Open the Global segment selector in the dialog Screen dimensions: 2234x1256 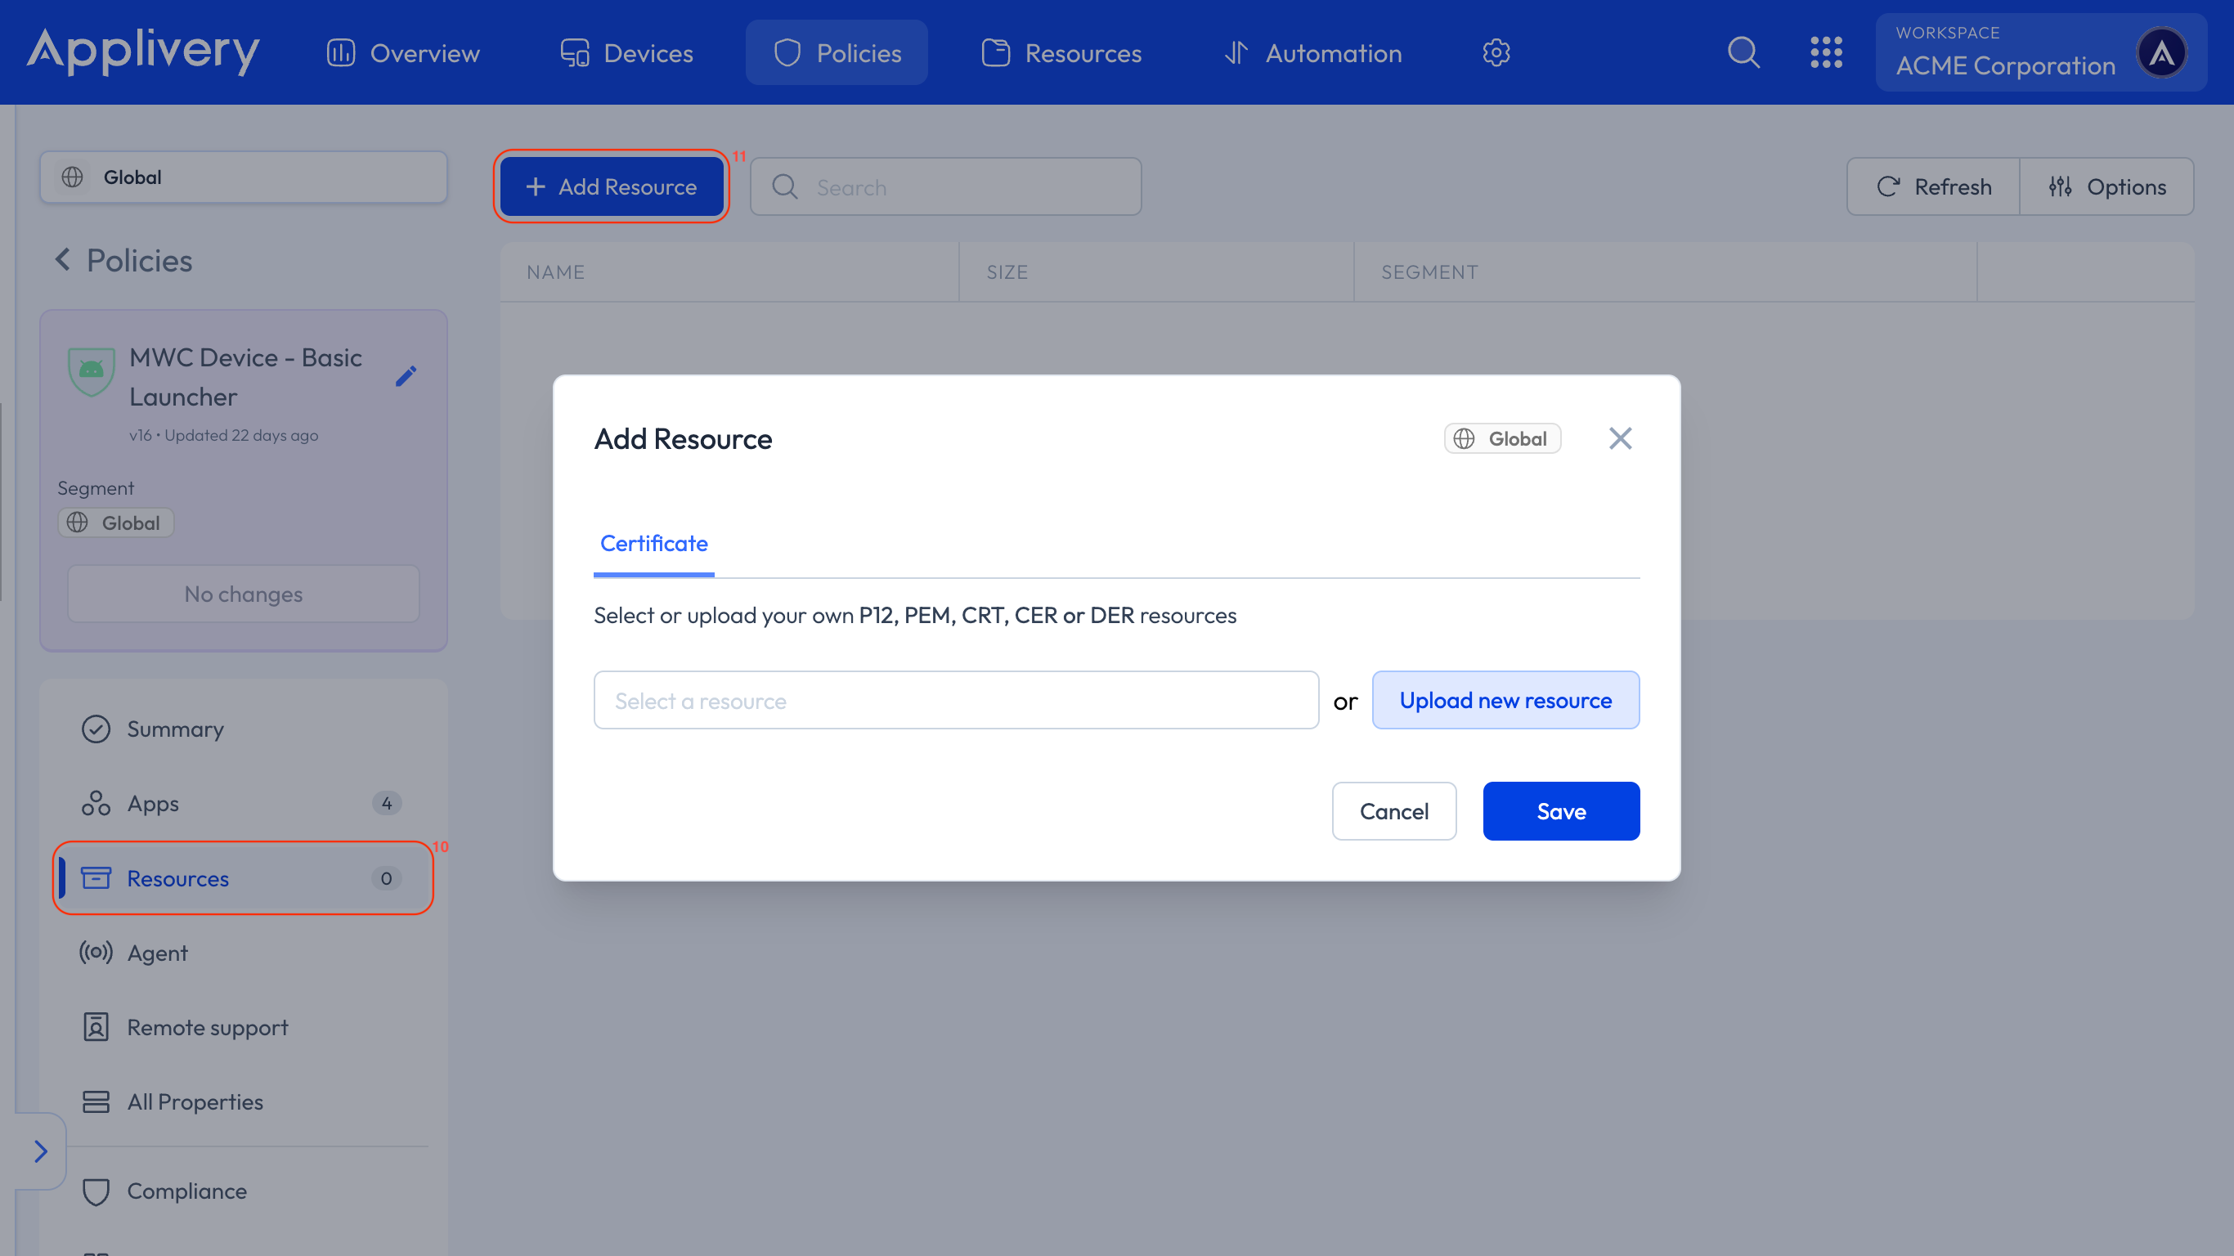click(x=1501, y=438)
